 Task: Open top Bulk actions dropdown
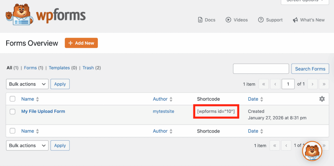[27, 84]
